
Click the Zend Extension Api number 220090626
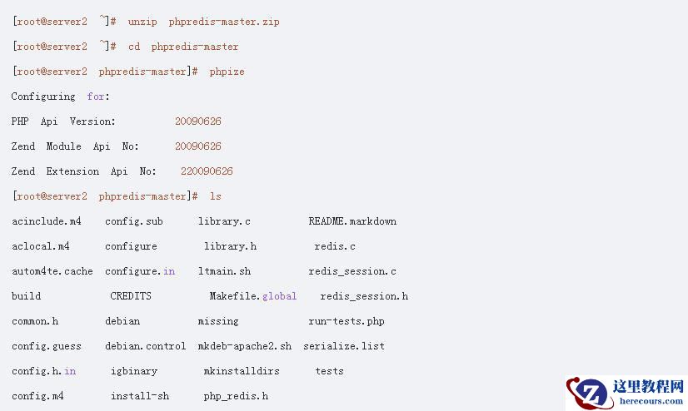[207, 171]
